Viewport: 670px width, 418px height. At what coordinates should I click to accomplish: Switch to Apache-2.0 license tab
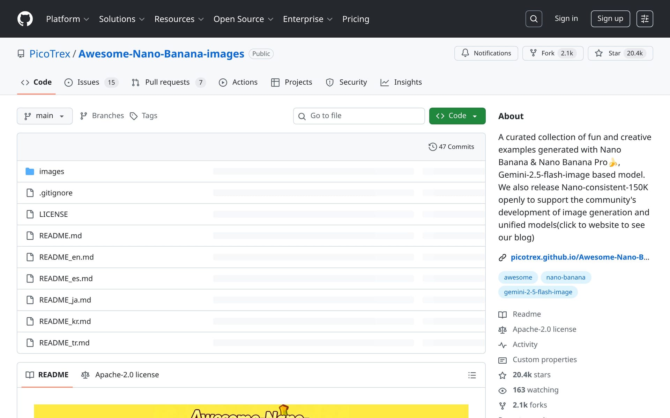tap(120, 375)
